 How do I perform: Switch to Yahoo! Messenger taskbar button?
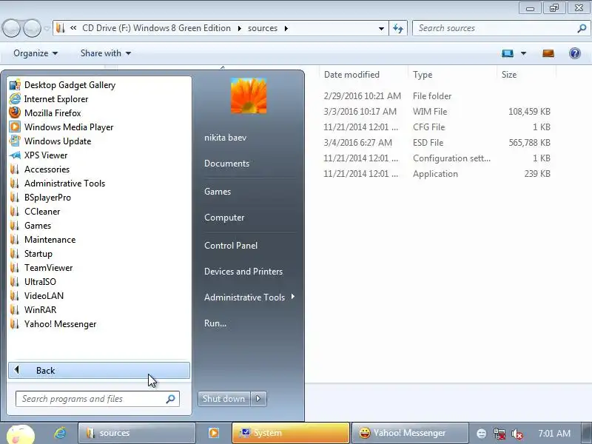(x=410, y=433)
